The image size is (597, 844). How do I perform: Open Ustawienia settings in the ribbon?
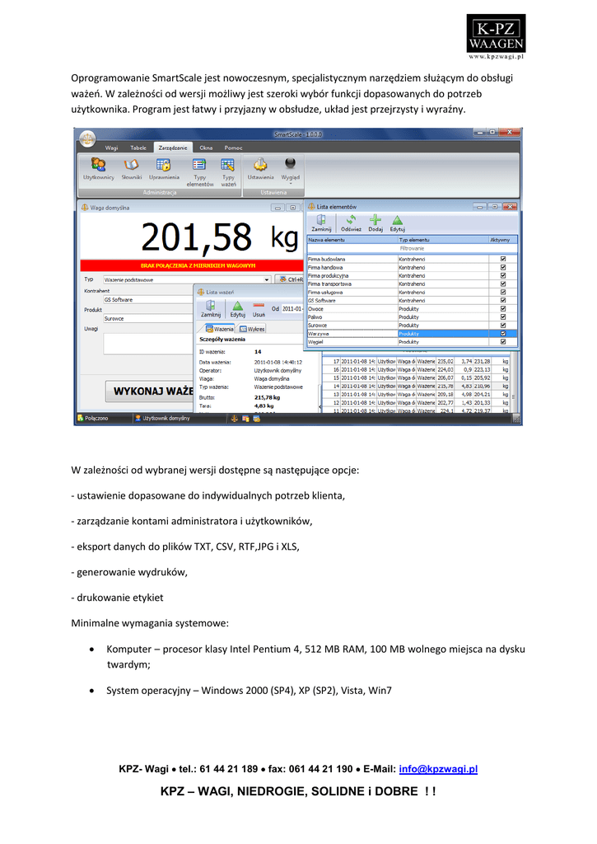[260, 165]
